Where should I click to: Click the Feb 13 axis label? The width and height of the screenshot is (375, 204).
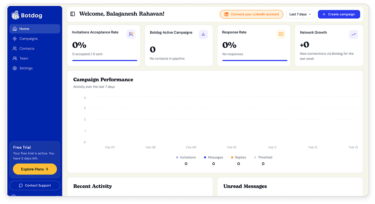click(353, 147)
